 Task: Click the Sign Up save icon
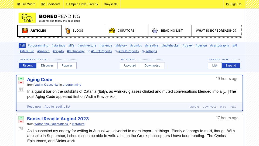coord(228,4)
